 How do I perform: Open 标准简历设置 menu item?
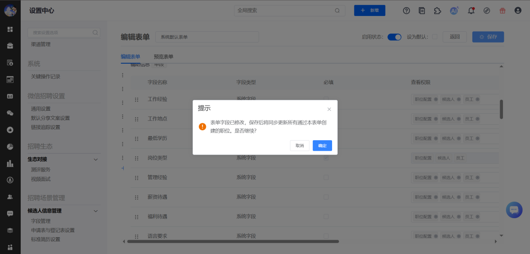tap(46, 239)
